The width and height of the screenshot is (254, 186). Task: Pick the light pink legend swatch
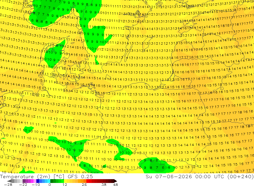pyautogui.click(x=35, y=181)
